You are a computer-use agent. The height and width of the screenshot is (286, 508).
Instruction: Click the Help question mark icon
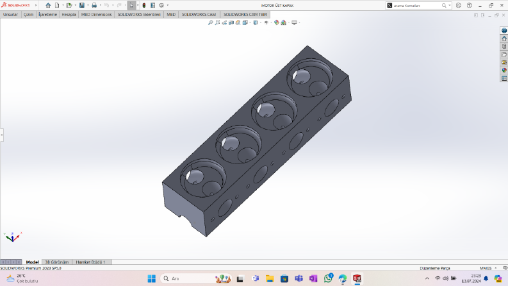click(x=469, y=5)
